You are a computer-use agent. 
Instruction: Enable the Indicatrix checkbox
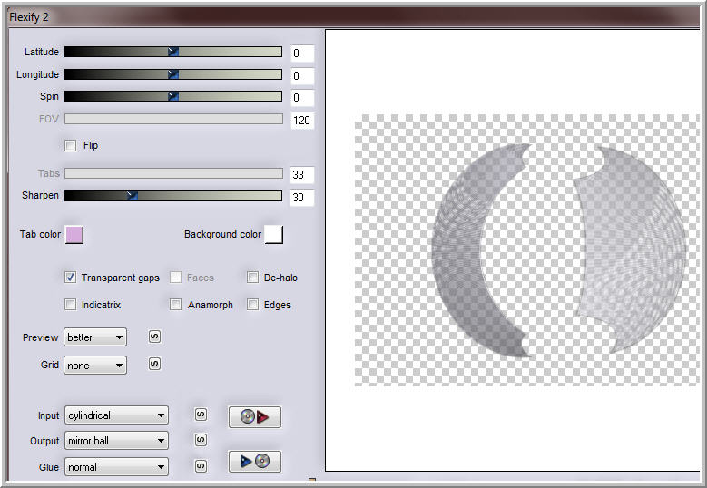[x=71, y=305]
